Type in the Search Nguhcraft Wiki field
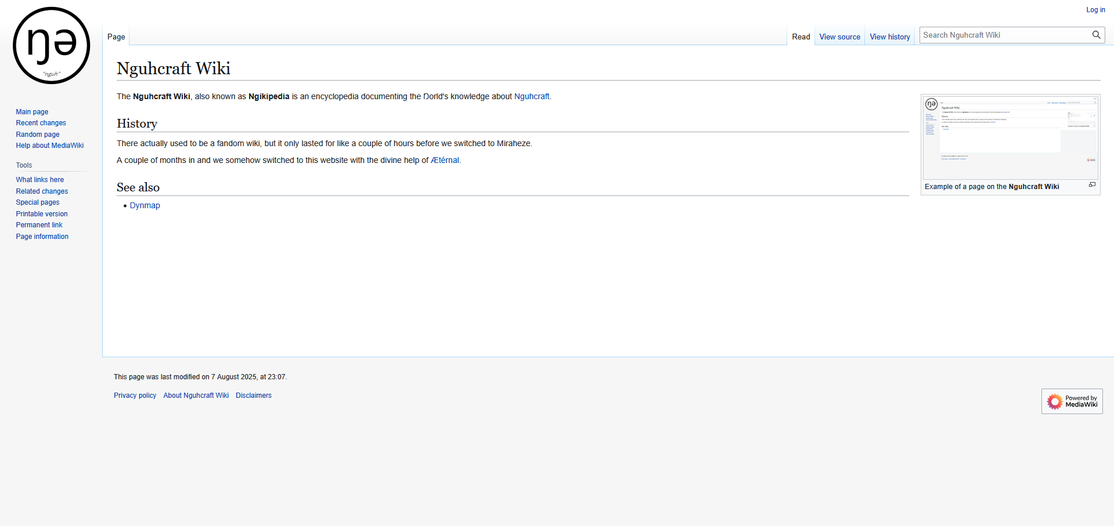 pyautogui.click(x=1004, y=35)
